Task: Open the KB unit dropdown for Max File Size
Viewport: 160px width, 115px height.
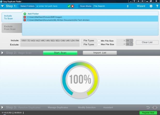Action: click(x=129, y=44)
